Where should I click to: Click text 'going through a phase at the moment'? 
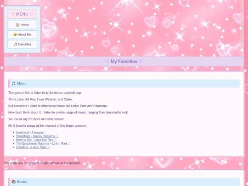55,163
